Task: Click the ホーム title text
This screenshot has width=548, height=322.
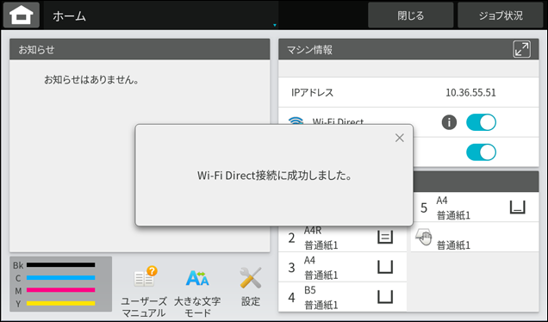Action: tap(69, 15)
